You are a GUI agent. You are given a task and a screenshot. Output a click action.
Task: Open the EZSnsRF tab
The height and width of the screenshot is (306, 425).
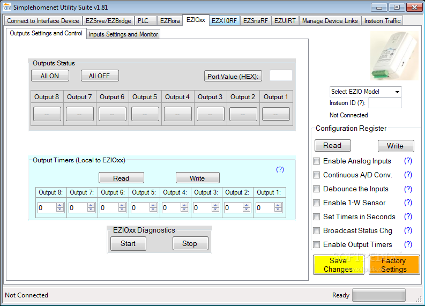pos(255,21)
